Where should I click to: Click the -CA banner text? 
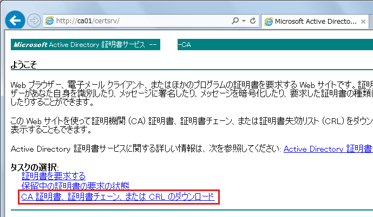click(x=185, y=45)
